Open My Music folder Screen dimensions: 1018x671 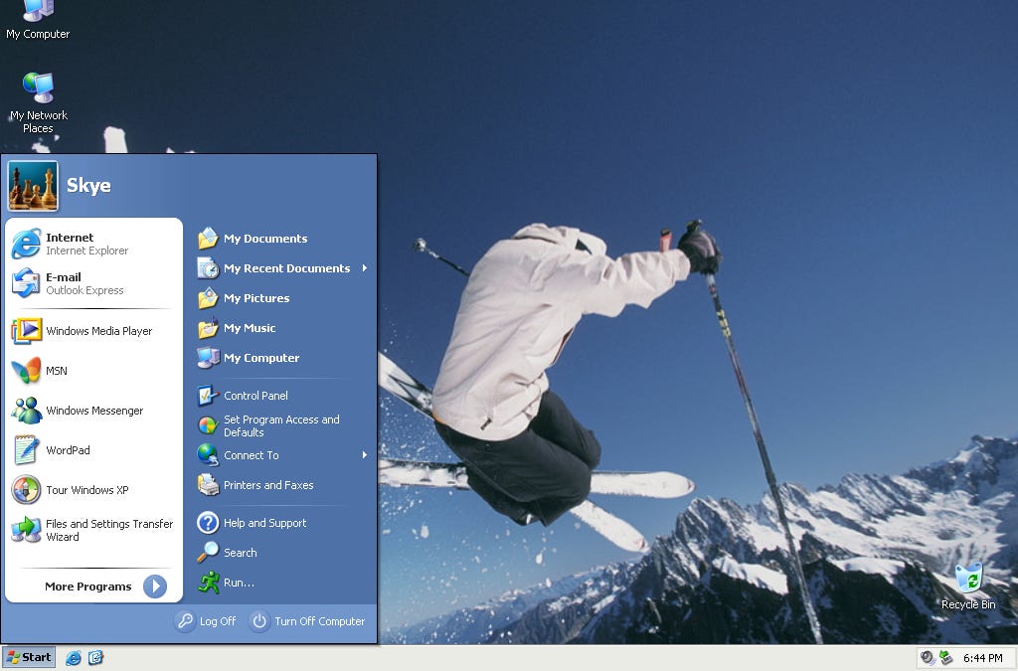click(281, 328)
